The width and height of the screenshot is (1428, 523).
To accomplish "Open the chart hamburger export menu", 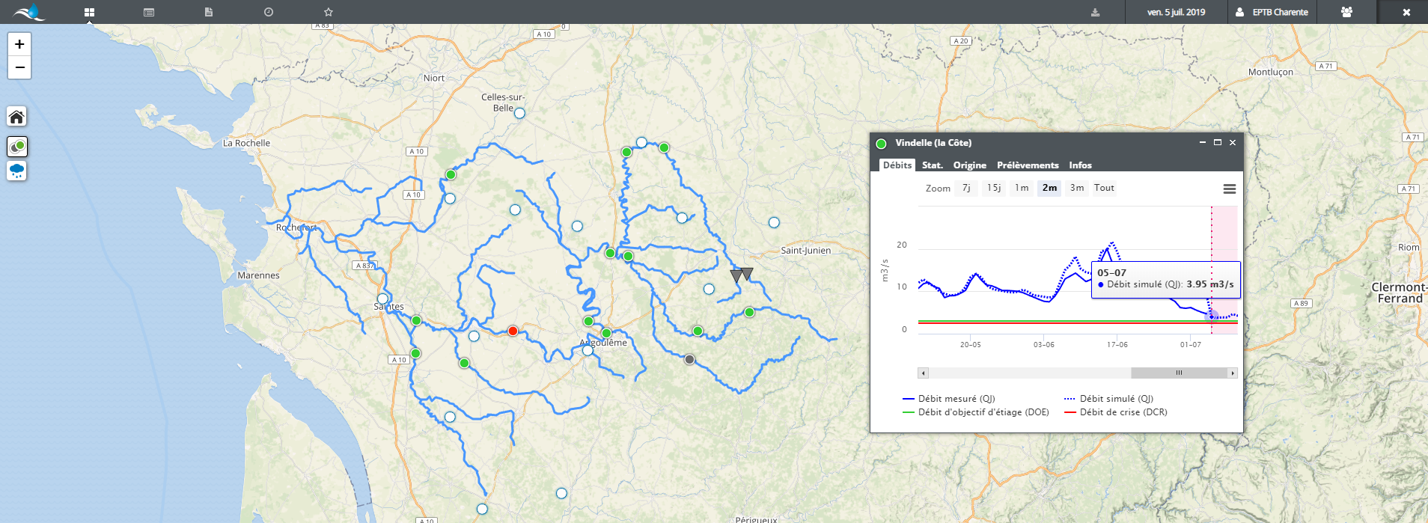I will 1229,189.
